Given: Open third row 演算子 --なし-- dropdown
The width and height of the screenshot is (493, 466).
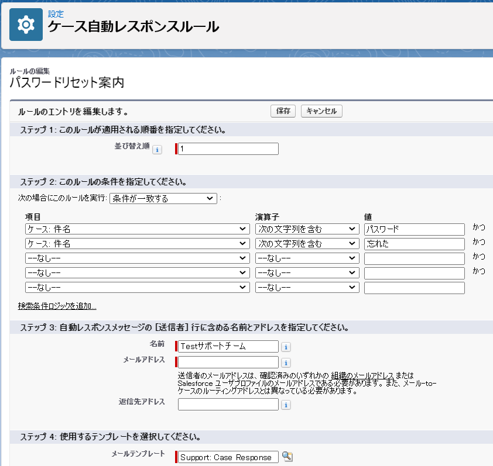Looking at the screenshot, I should [307, 258].
